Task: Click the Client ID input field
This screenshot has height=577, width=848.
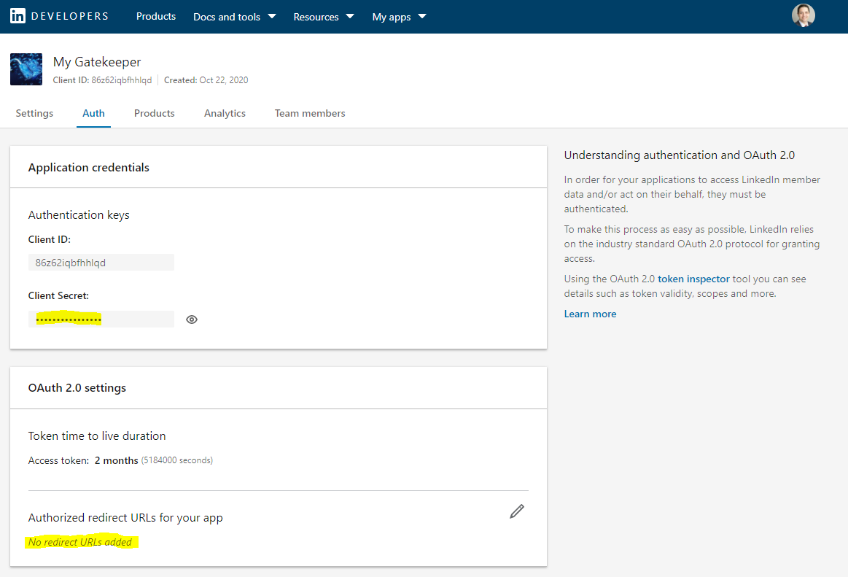Action: 101,263
